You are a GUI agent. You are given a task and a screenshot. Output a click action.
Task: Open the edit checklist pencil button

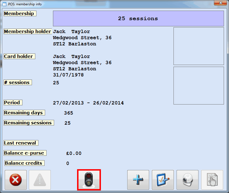[x=163, y=180]
